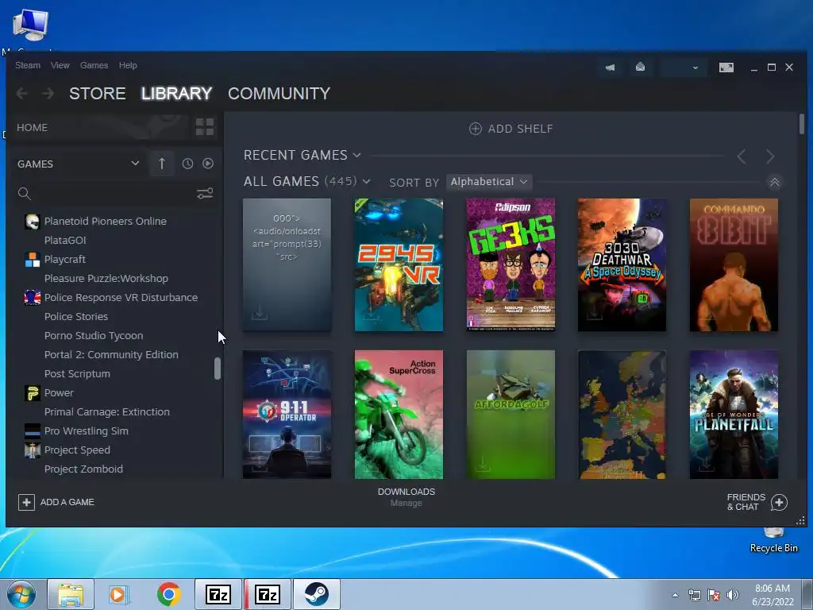Viewport: 813px width, 610px height.
Task: Open the Affordagolf game cover
Action: coord(511,415)
